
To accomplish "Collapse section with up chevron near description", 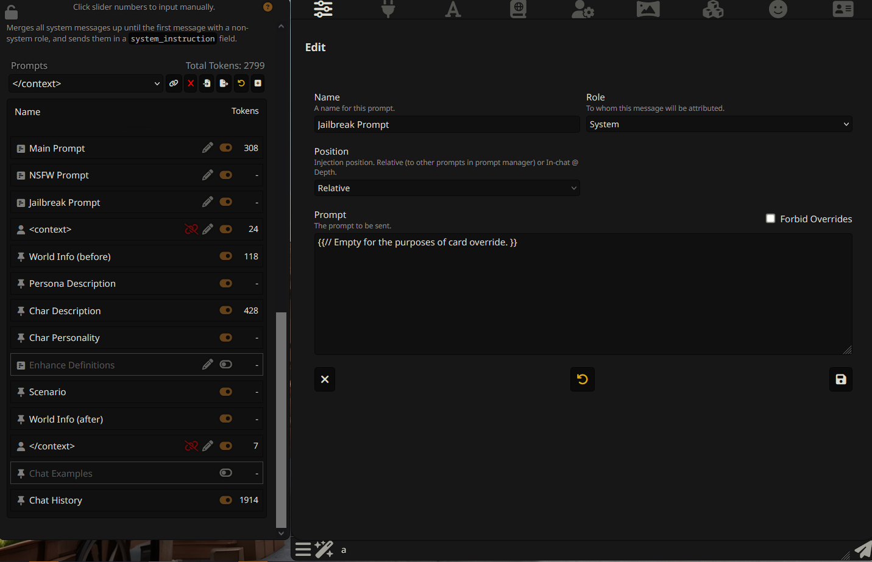I will (281, 26).
